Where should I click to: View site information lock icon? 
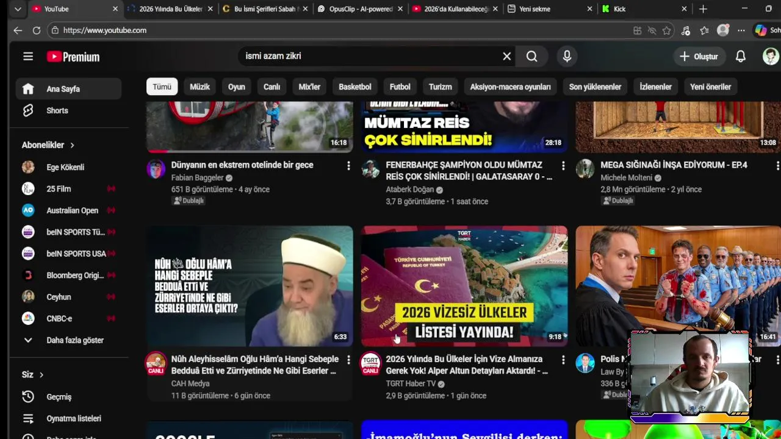[55, 30]
